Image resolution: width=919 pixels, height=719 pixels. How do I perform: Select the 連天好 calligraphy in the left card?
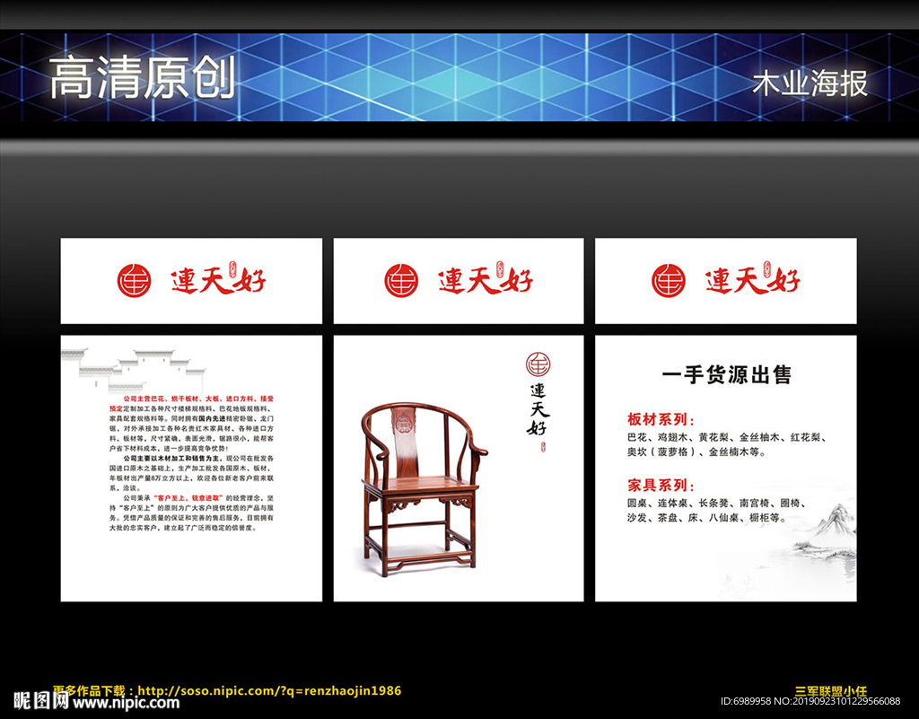(218, 279)
